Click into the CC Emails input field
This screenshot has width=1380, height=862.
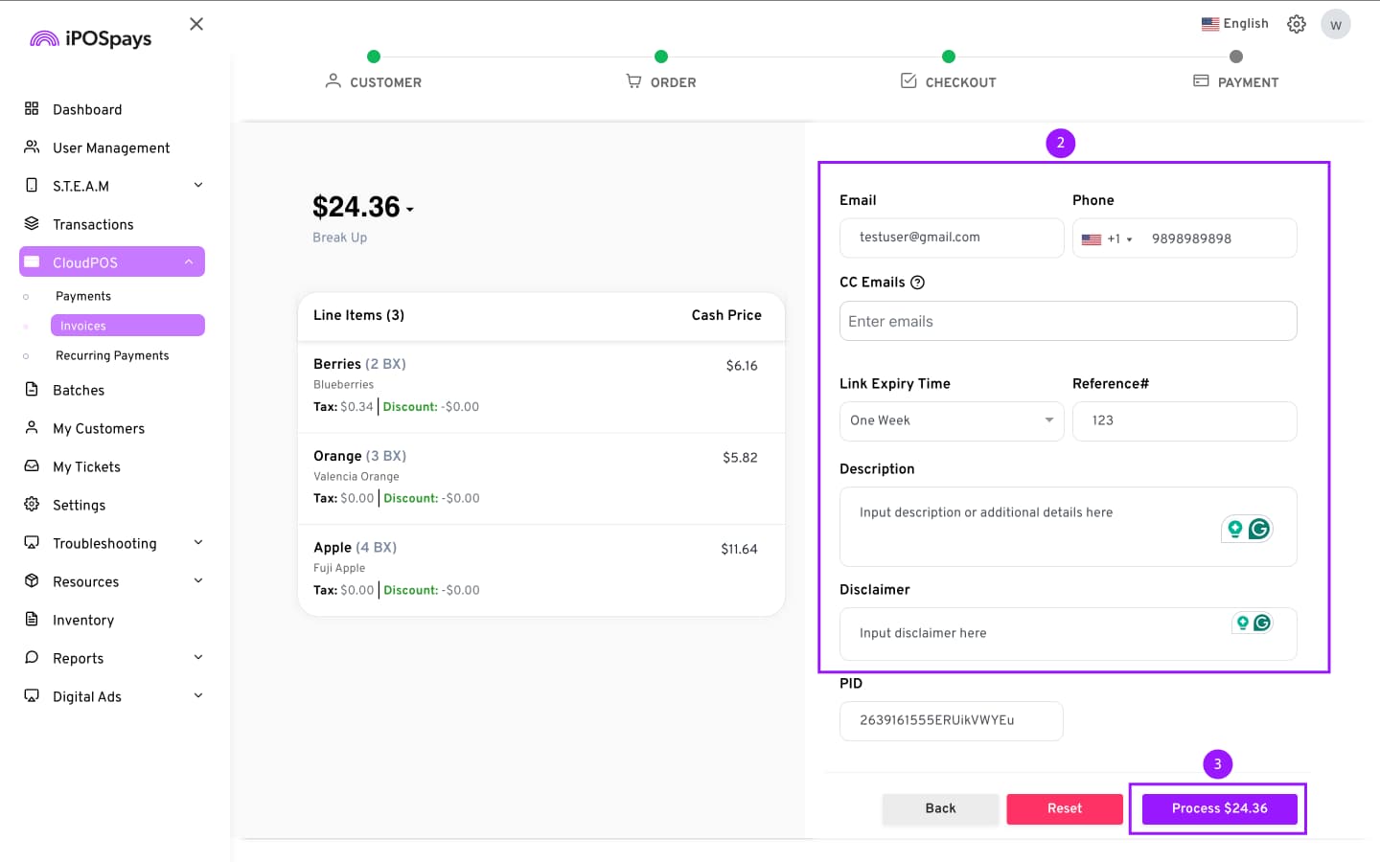(1068, 322)
